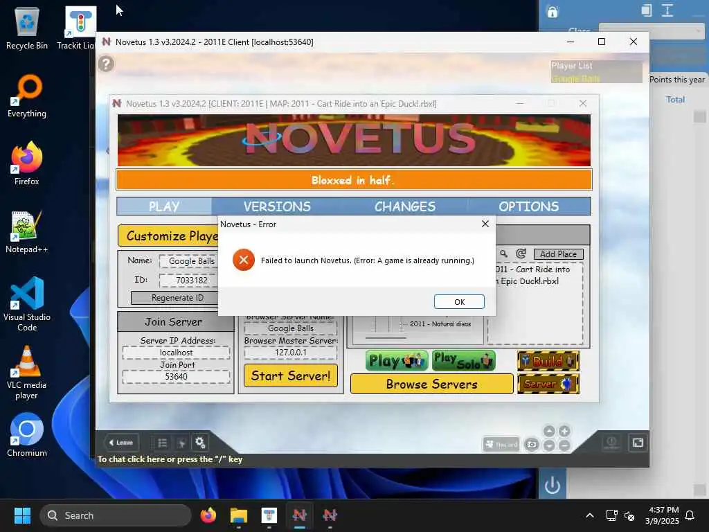Open File Explorer from the taskbar
The height and width of the screenshot is (532, 709).
(239, 515)
